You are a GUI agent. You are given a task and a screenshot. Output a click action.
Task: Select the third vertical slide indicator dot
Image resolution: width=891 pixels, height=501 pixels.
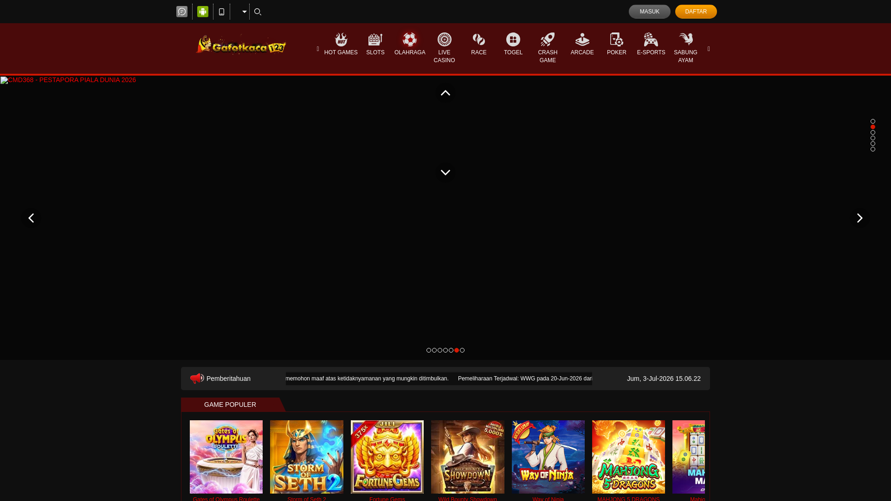click(x=872, y=133)
